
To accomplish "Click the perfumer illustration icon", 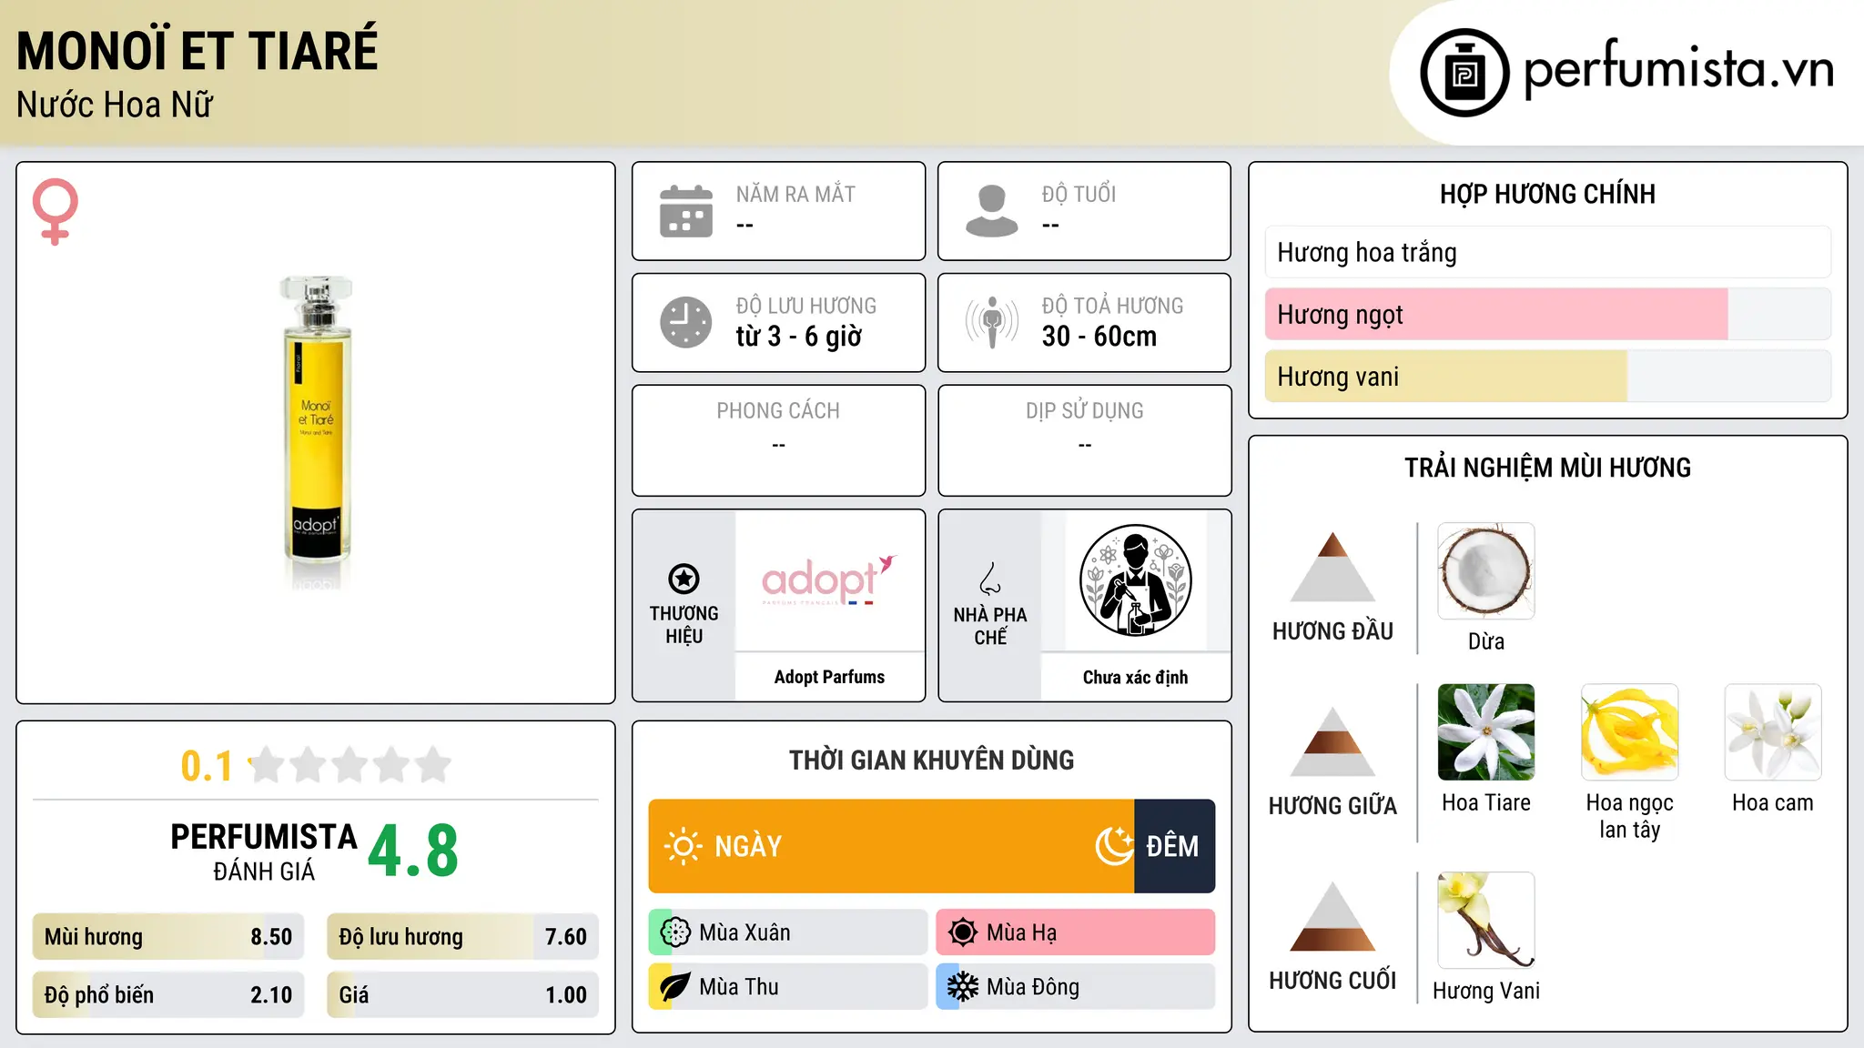I will pos(1136,580).
